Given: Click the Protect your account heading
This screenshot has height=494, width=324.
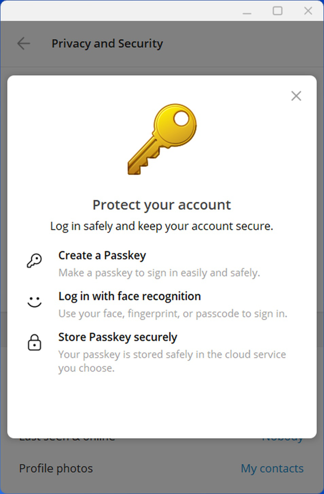Looking at the screenshot, I should click(161, 205).
